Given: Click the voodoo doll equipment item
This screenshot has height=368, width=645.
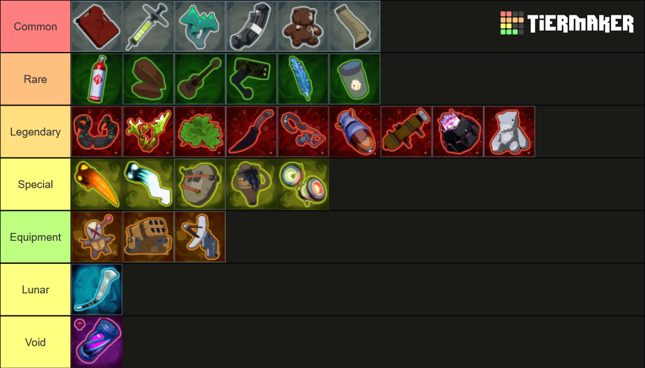Looking at the screenshot, I should [x=97, y=237].
